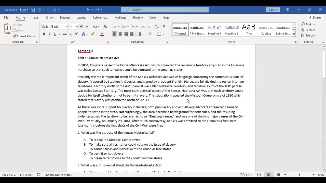Apply paragraph shading color
The height and width of the screenshot is (183, 326).
[x=150, y=34]
